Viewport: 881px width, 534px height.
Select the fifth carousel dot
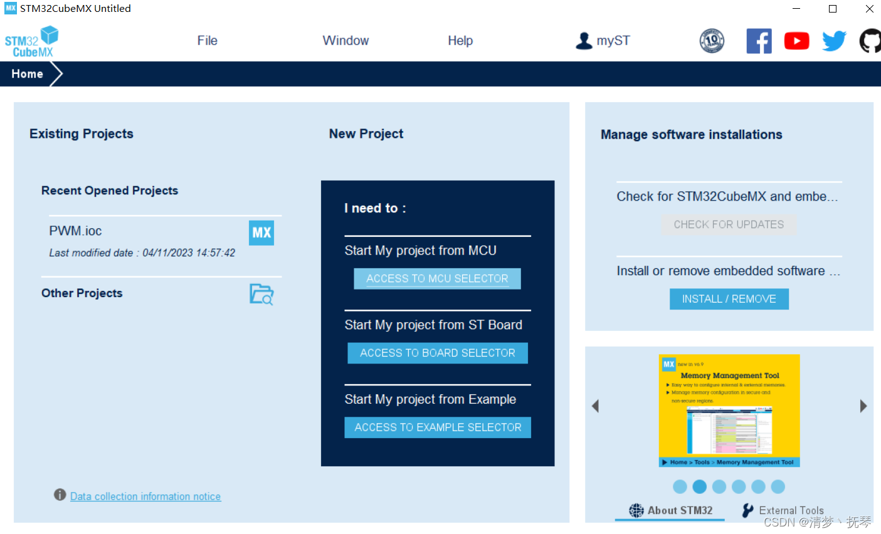click(758, 486)
